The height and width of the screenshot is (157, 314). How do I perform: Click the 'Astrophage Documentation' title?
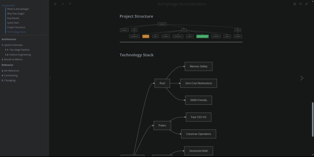point(182,4)
